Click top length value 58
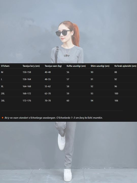 68,86
